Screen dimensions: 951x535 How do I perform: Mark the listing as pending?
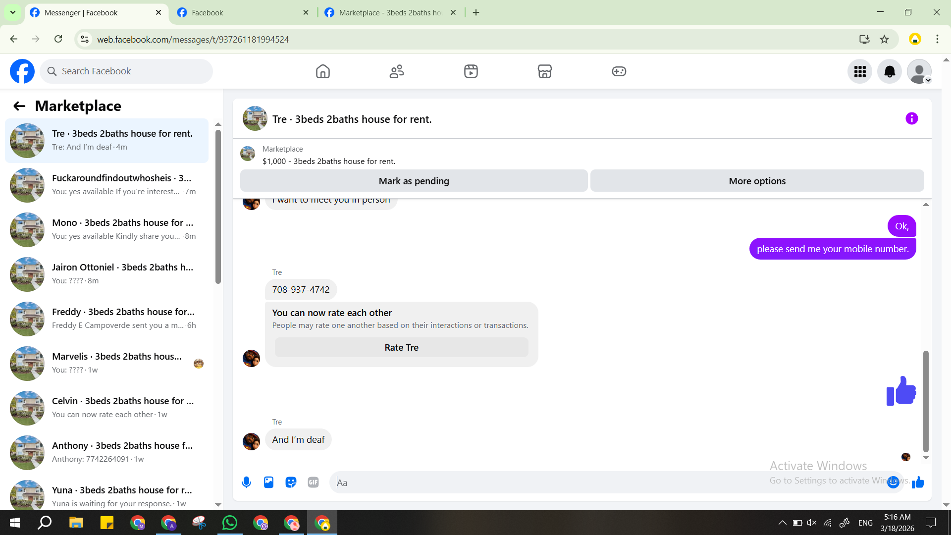[x=414, y=181]
